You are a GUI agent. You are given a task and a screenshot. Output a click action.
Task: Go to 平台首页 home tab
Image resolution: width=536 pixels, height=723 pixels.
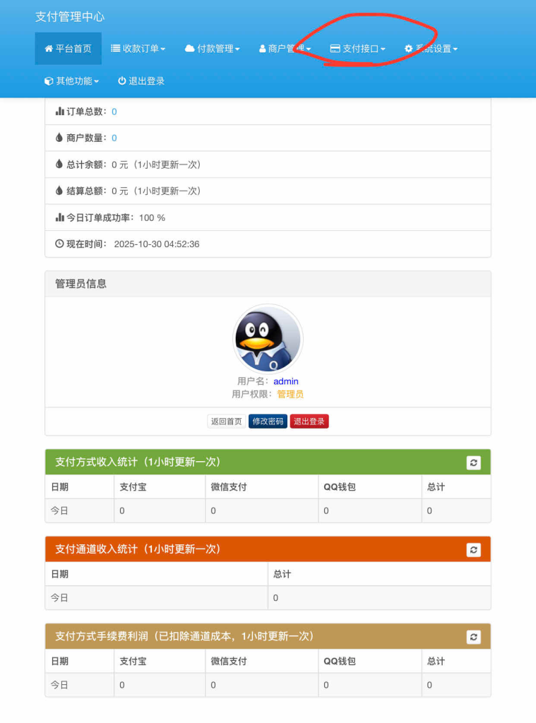69,49
